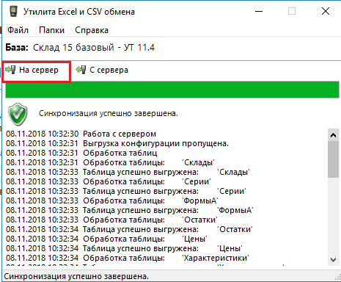
Task: Close the Excel и CSV utility window
Action: pos(326,11)
